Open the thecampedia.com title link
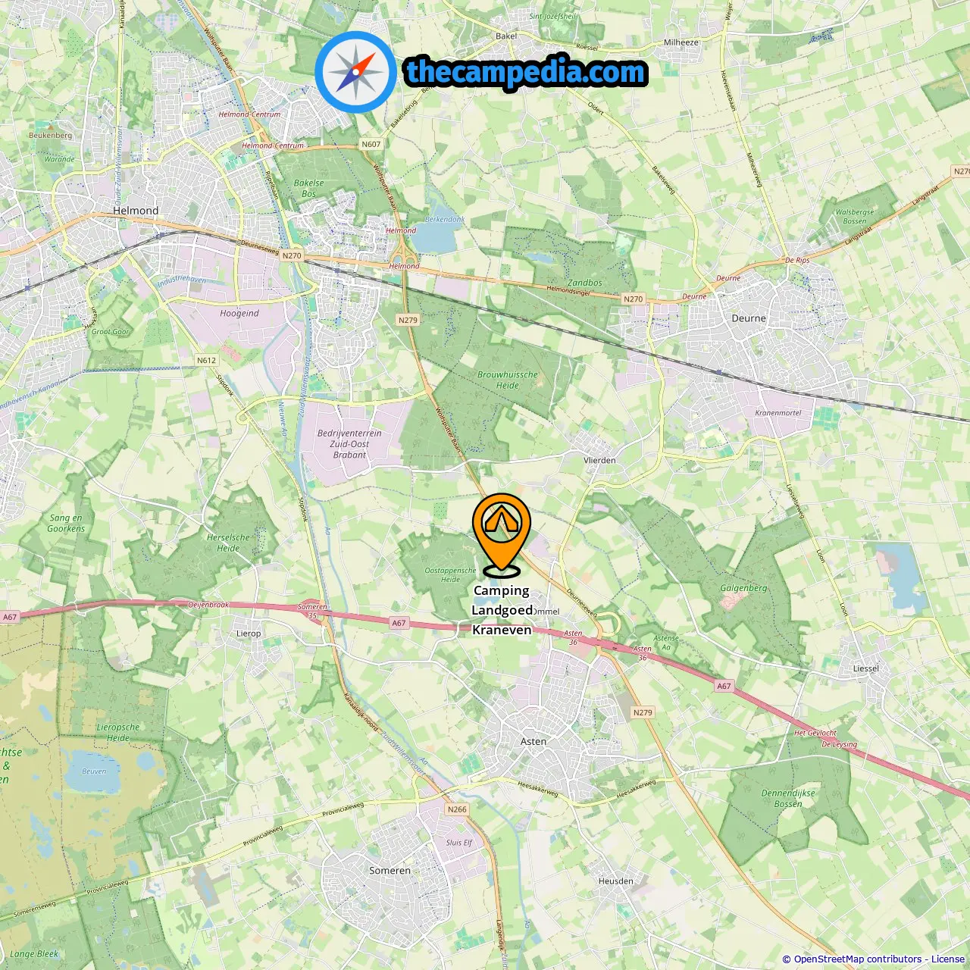This screenshot has width=970, height=970. [526, 73]
